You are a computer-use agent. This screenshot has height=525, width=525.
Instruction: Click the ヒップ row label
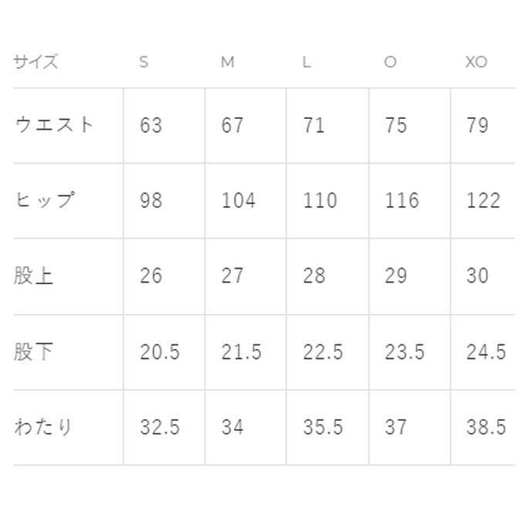[45, 200]
